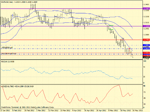Viewport: 150px width, 112px height.
Task: Click the 1.3230 price axis value
Action: 146,17
